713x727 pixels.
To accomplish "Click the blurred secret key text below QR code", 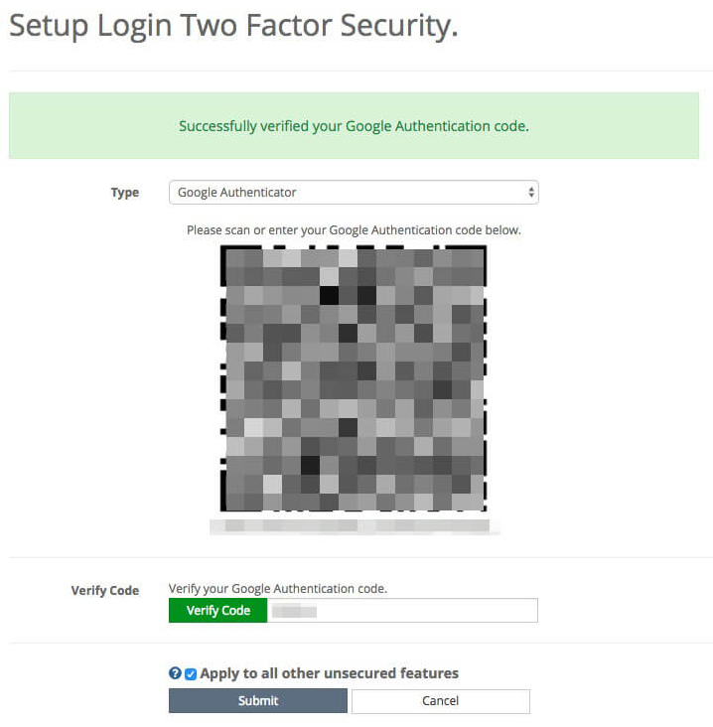I will [x=355, y=526].
